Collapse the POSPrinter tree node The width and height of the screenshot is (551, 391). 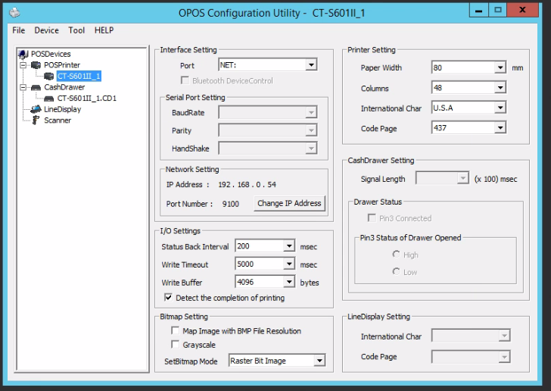pos(23,65)
